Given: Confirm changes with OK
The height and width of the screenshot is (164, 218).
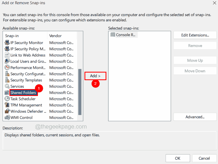Looking at the screenshot, I should pyautogui.click(x=177, y=158).
